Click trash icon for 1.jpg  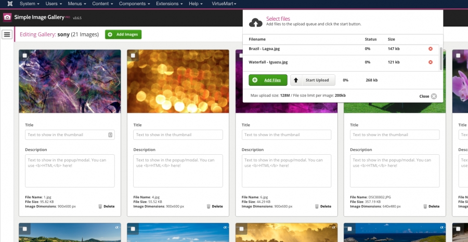(100, 206)
